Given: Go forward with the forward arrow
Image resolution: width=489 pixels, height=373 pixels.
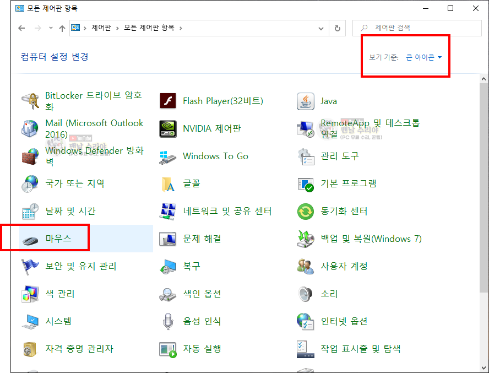Looking at the screenshot, I should point(38,28).
